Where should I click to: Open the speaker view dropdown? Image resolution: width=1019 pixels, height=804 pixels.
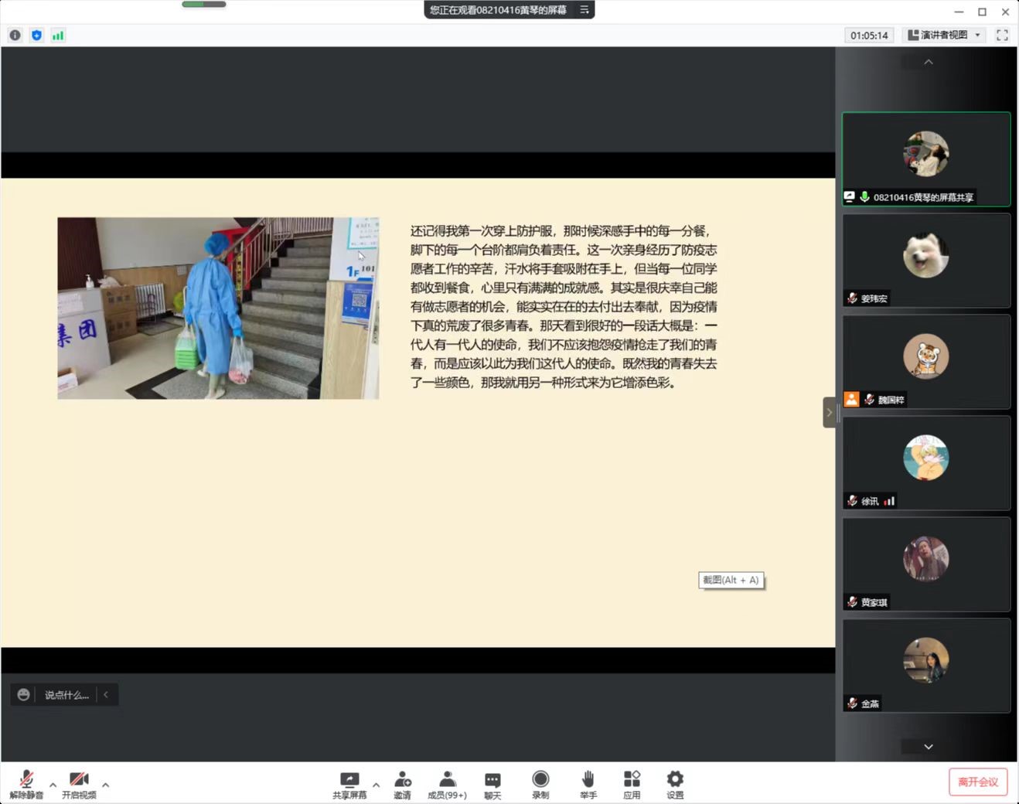pos(944,35)
